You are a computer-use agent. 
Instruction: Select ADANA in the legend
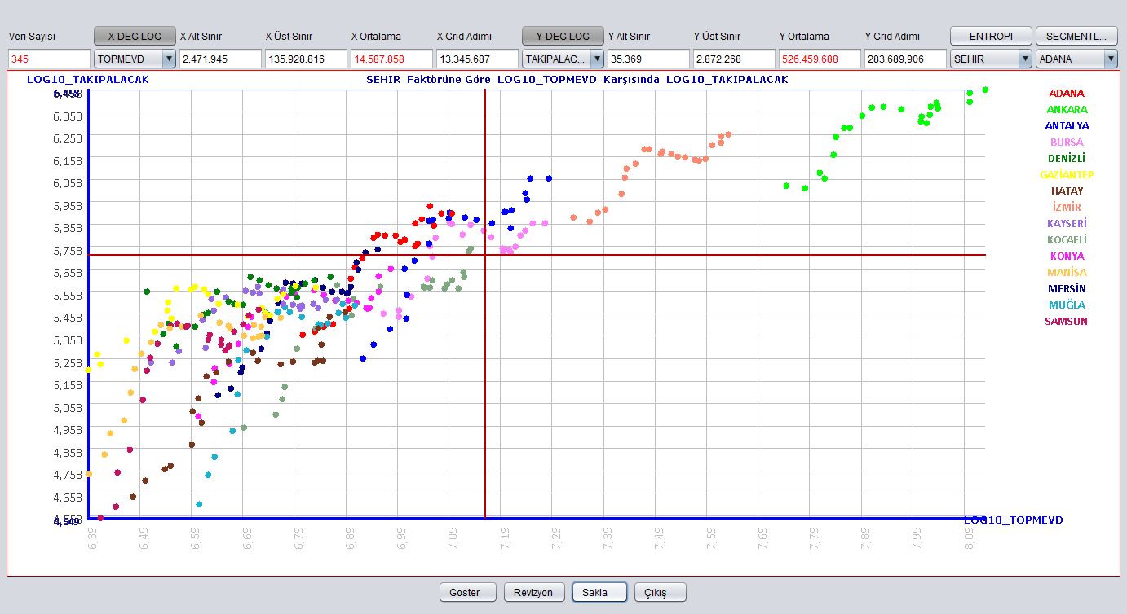[x=1067, y=93]
